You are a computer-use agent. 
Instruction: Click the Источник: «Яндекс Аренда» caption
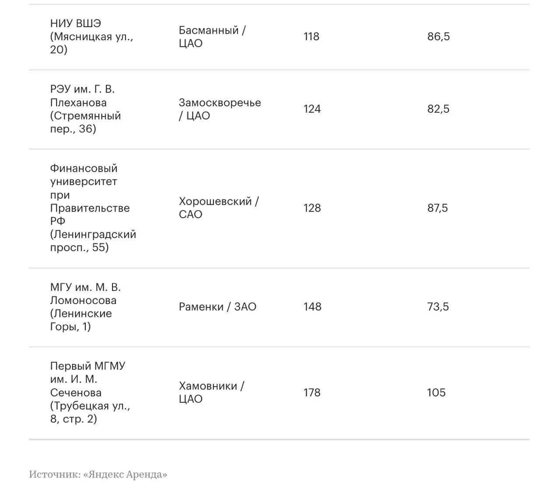pos(98,474)
